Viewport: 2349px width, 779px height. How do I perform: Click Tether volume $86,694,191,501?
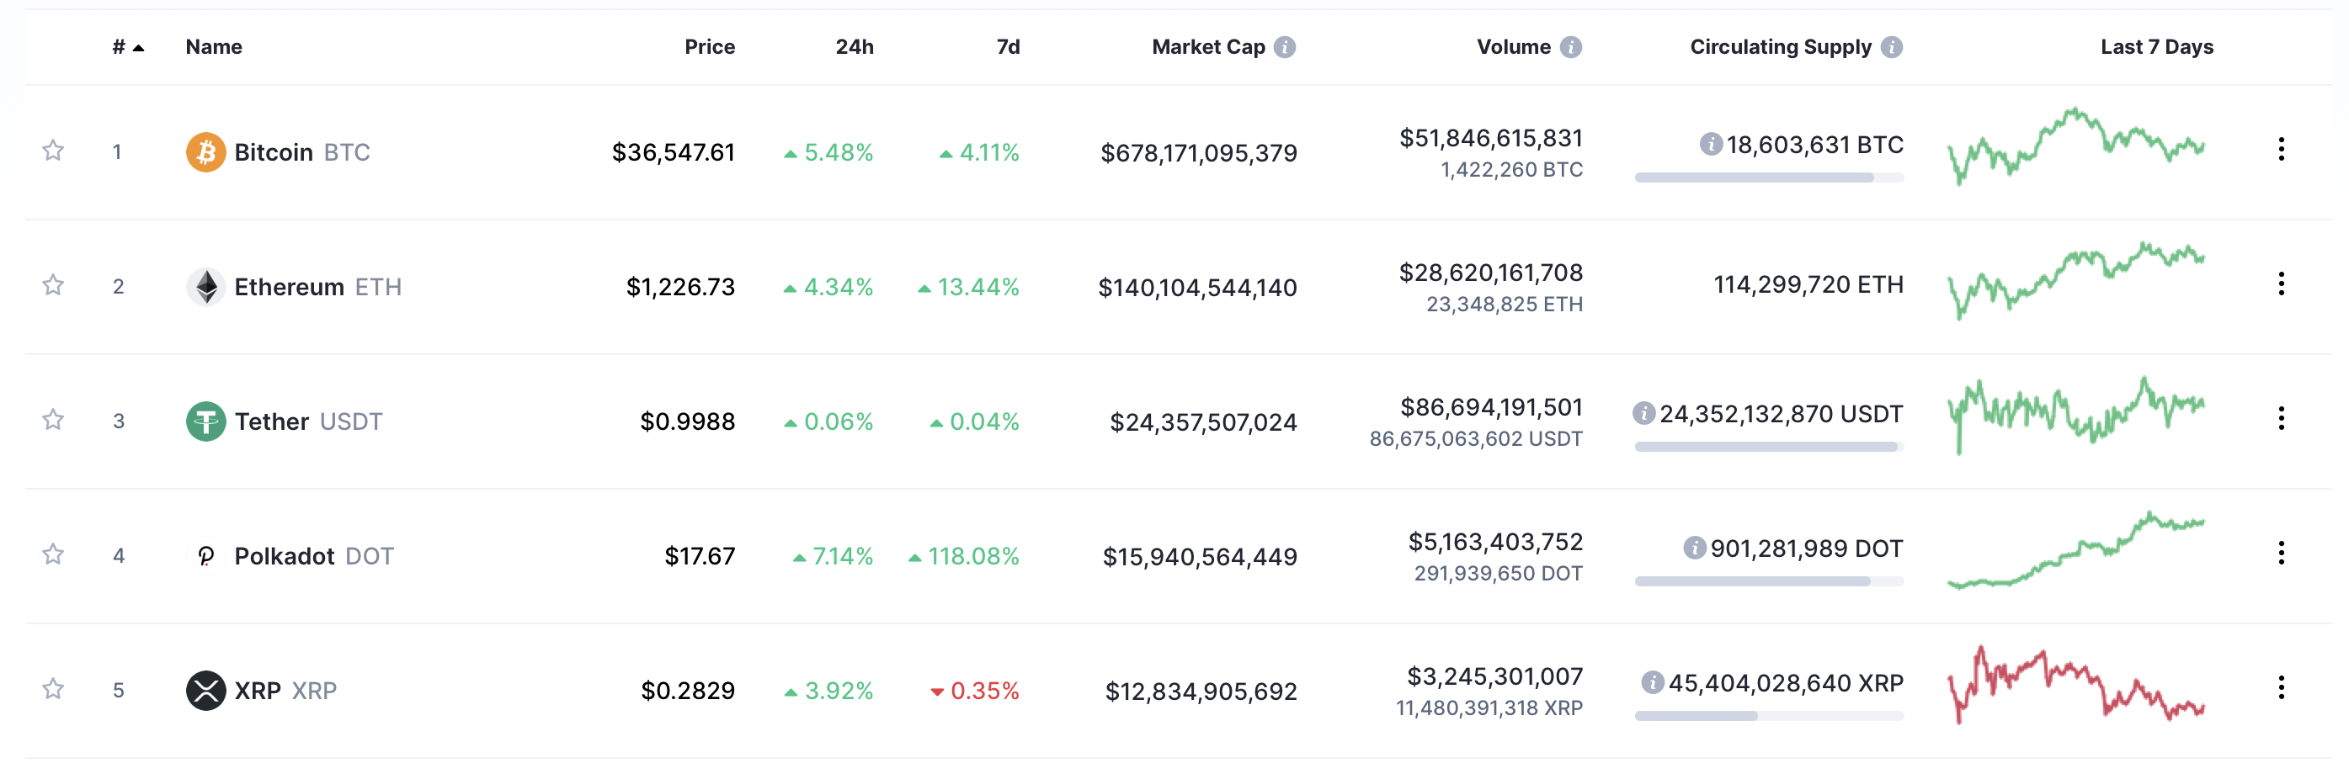(x=1492, y=407)
